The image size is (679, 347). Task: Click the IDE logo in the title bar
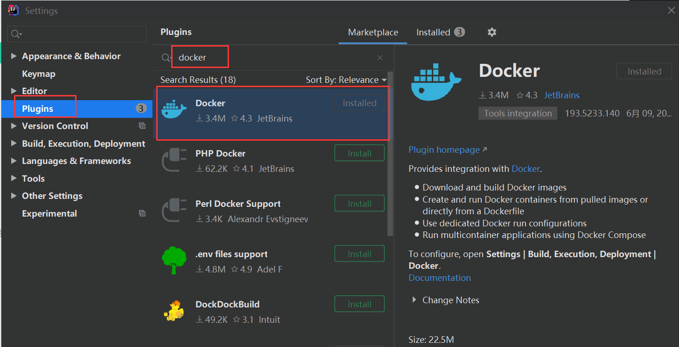coord(13,10)
